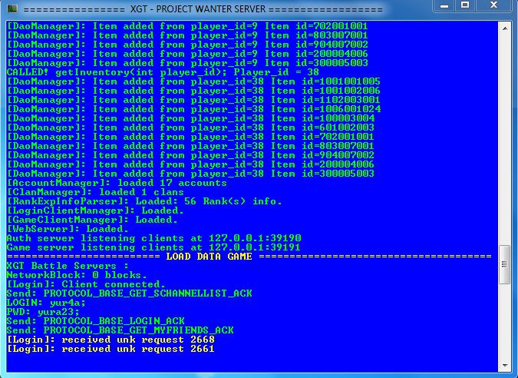Click the vertical scrollbar thumb

click(x=504, y=265)
